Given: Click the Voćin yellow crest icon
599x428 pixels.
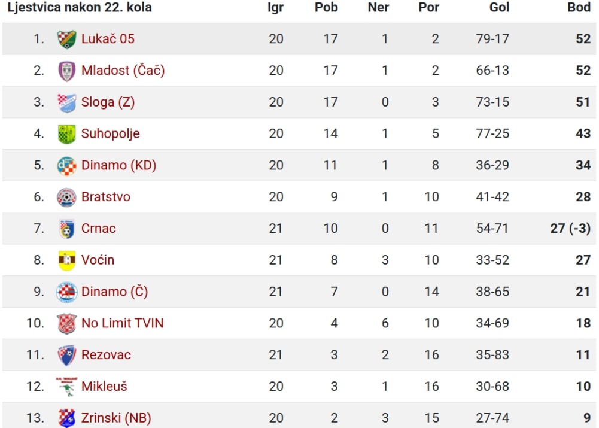Looking at the screenshot, I should pos(67,260).
